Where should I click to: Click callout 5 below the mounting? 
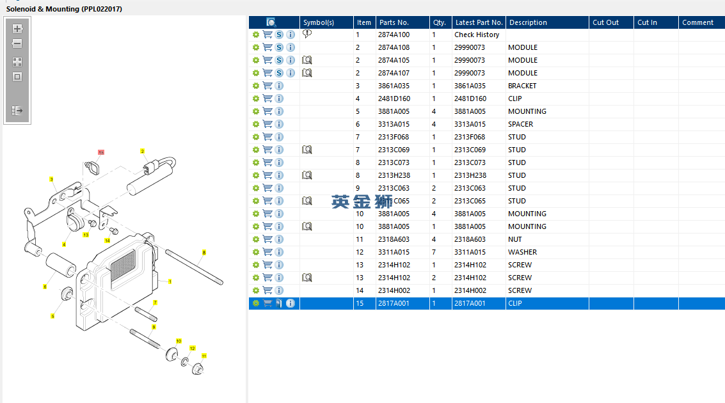[52, 316]
